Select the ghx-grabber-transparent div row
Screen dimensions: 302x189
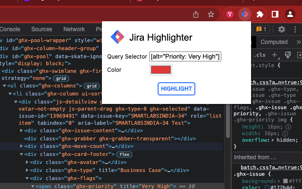click(110, 138)
